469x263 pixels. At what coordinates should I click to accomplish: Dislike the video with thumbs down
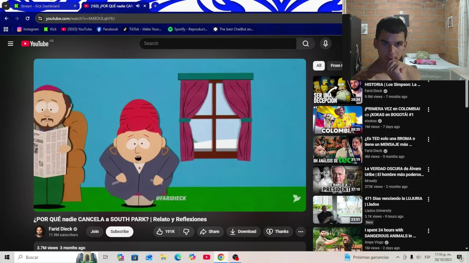pos(186,232)
